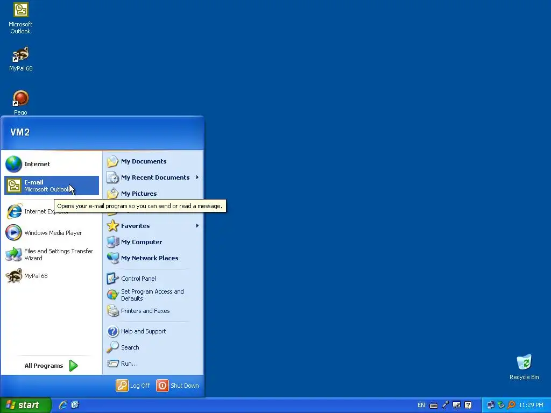Expand All Programs menu

pyautogui.click(x=51, y=366)
